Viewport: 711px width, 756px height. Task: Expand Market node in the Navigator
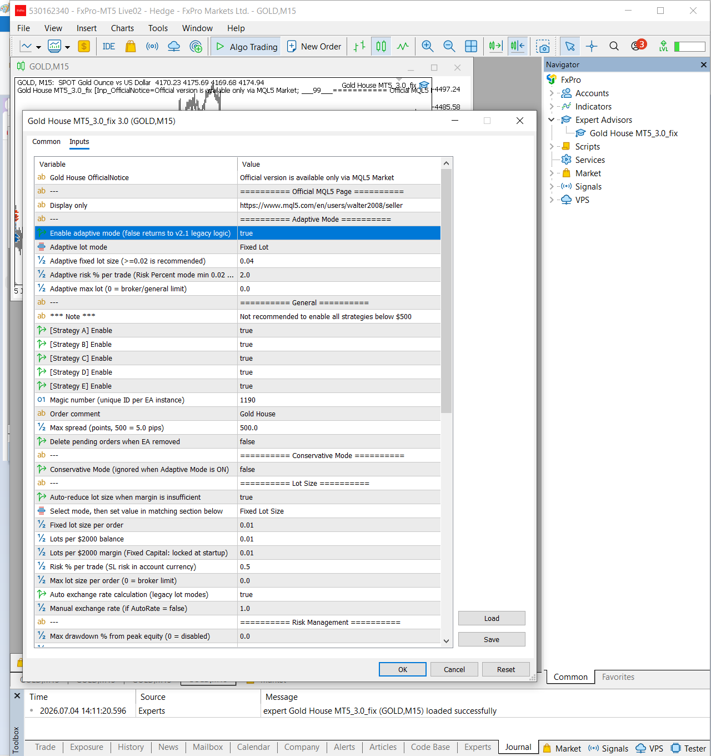pos(551,173)
